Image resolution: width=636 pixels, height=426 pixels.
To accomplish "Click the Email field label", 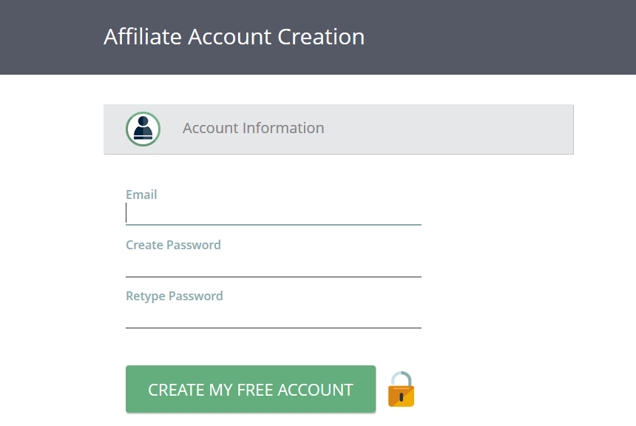I will 141,195.
